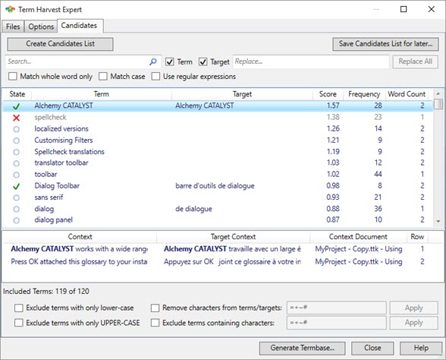This screenshot has height=360, width=446.
Task: Select context row 'Press OK attached this glossary'
Action: pos(79,262)
